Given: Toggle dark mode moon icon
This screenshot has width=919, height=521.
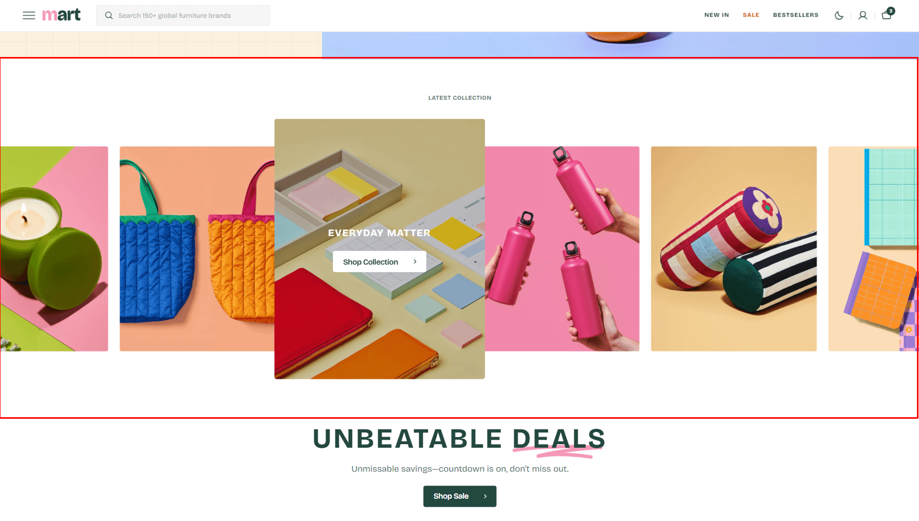Looking at the screenshot, I should pos(839,16).
